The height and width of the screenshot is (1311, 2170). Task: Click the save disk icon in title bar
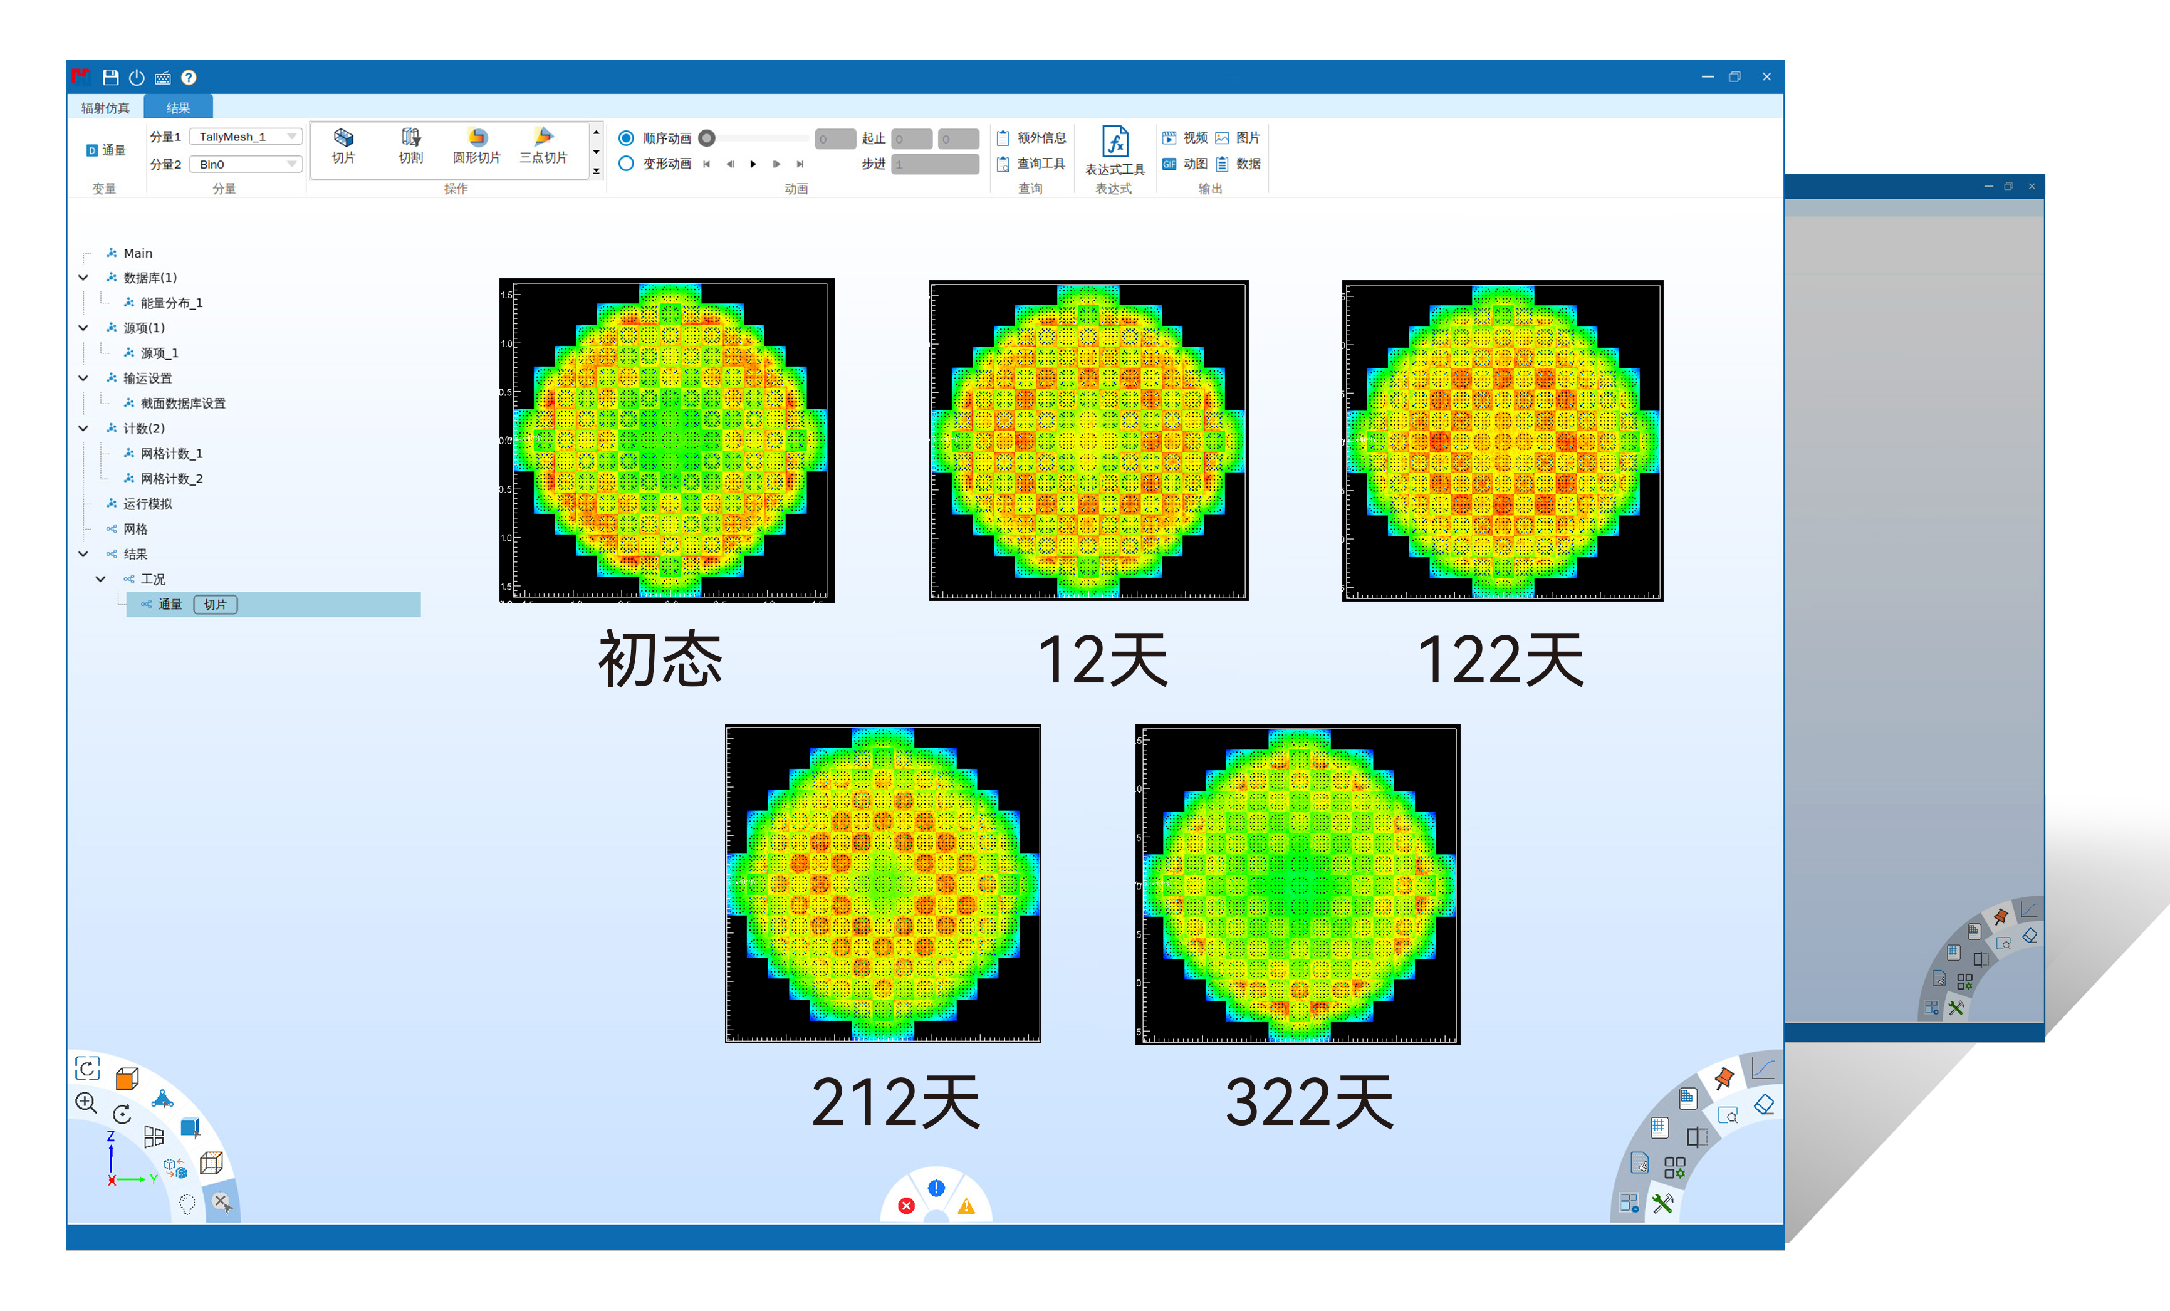point(110,78)
